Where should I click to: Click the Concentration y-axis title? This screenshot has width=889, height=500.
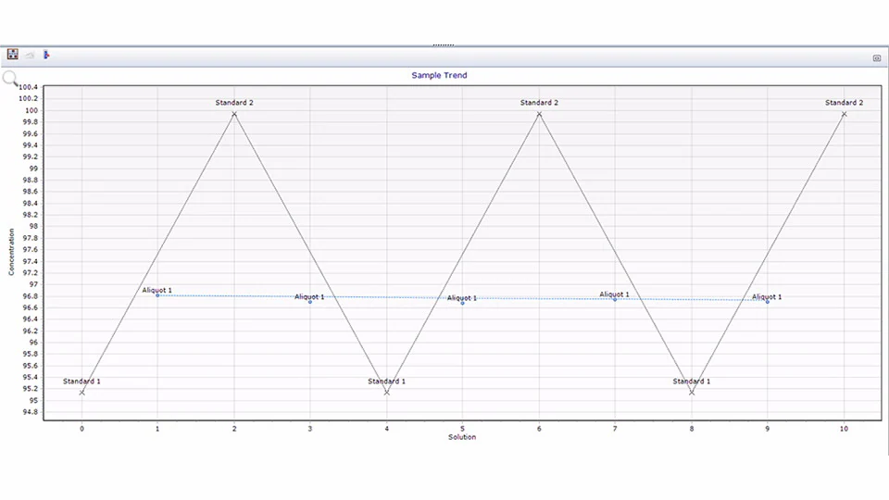12,253
